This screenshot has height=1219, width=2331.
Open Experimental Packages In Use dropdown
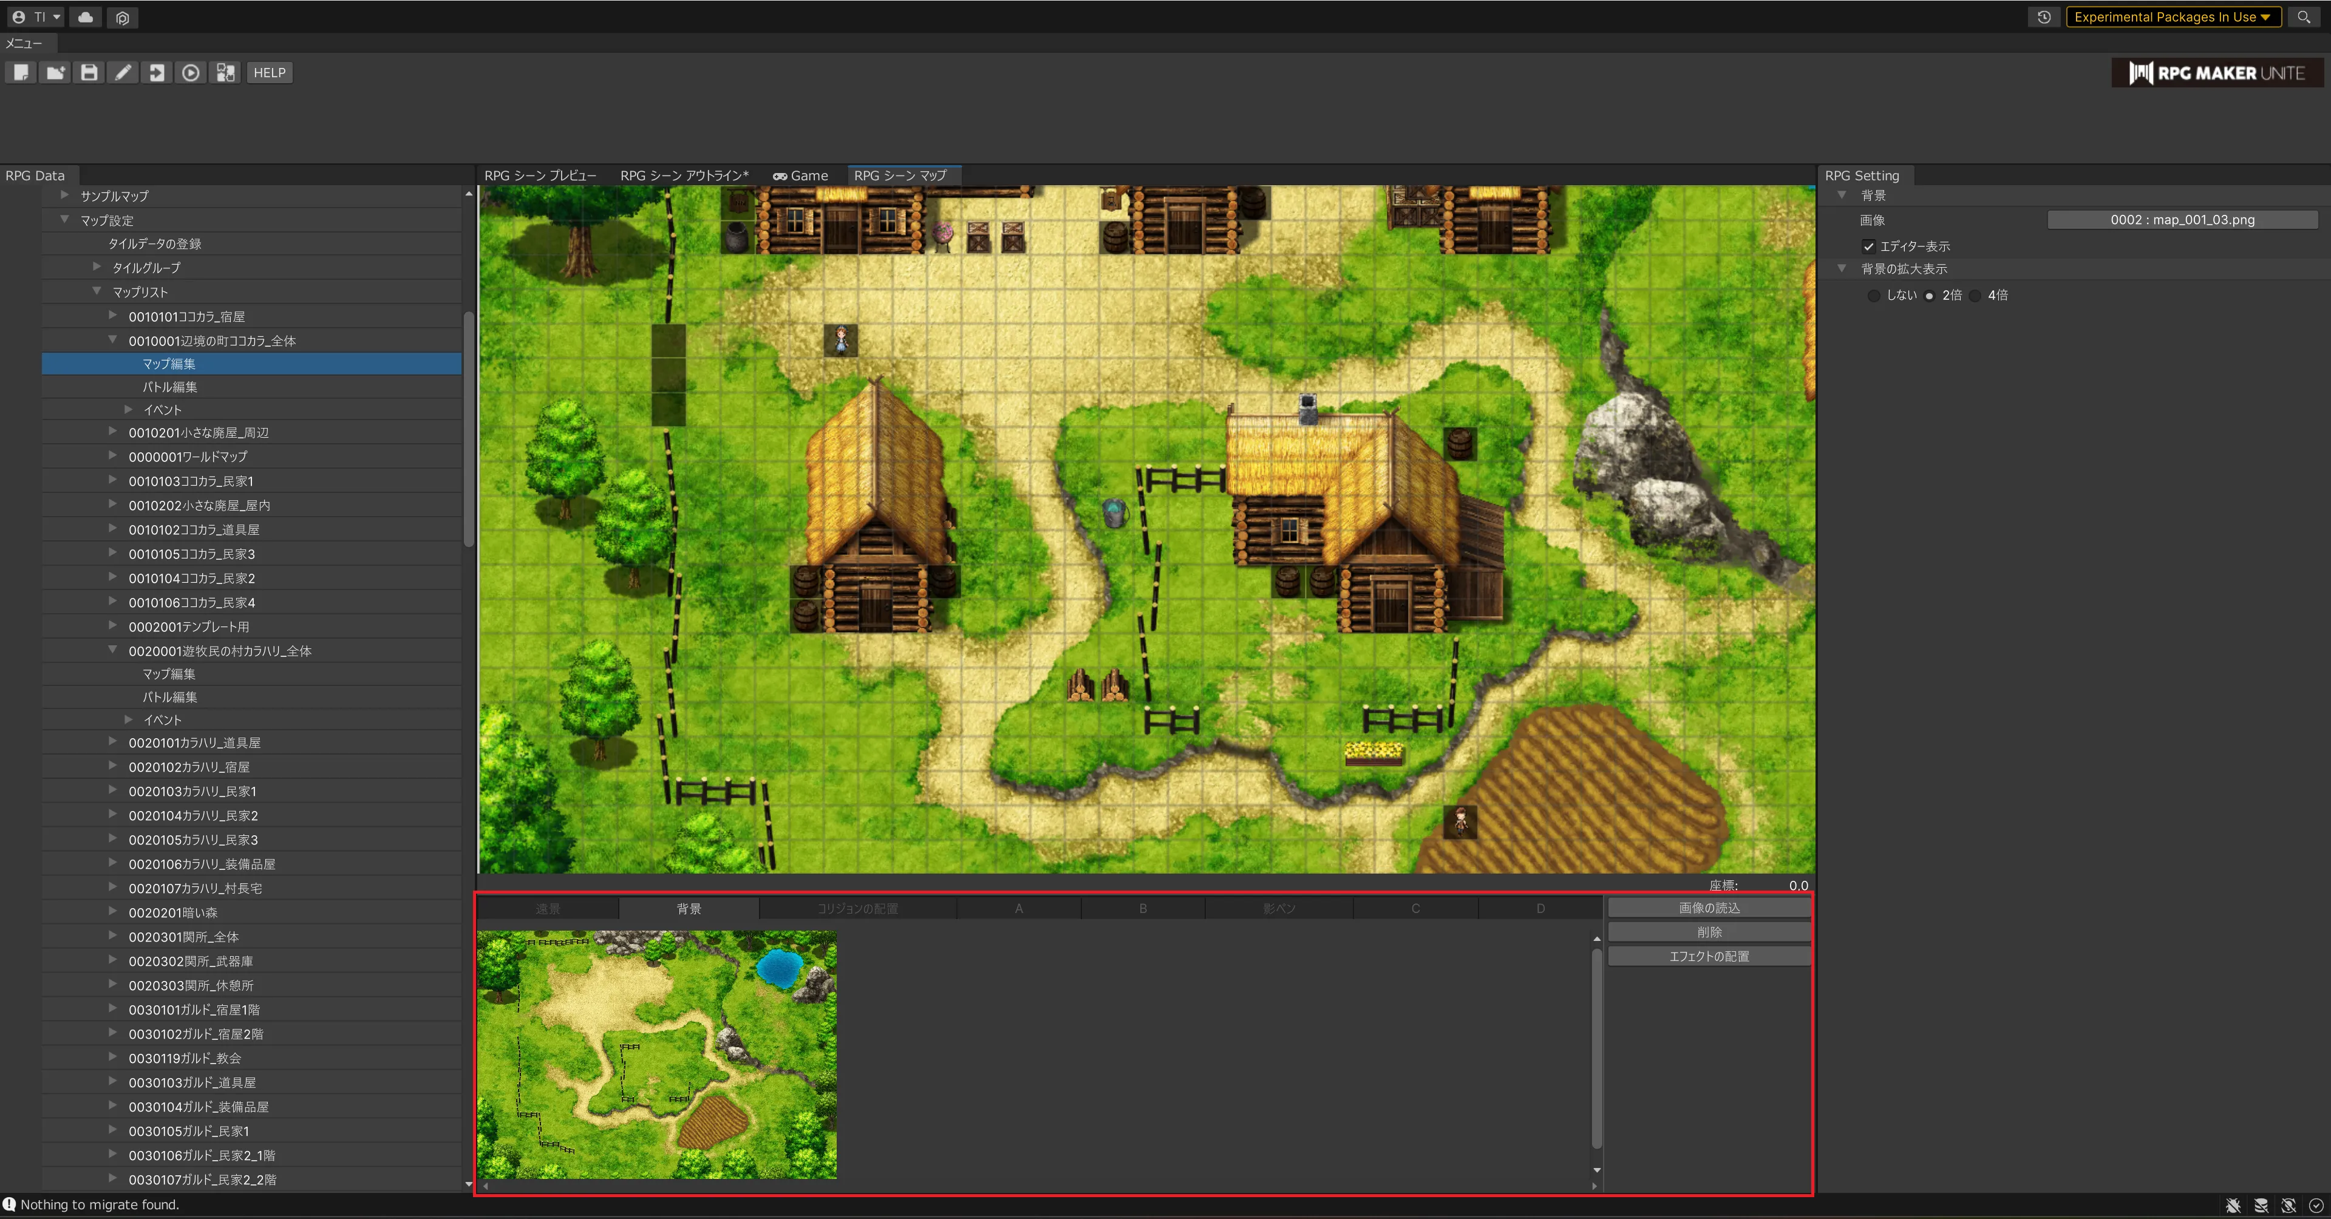point(2172,17)
